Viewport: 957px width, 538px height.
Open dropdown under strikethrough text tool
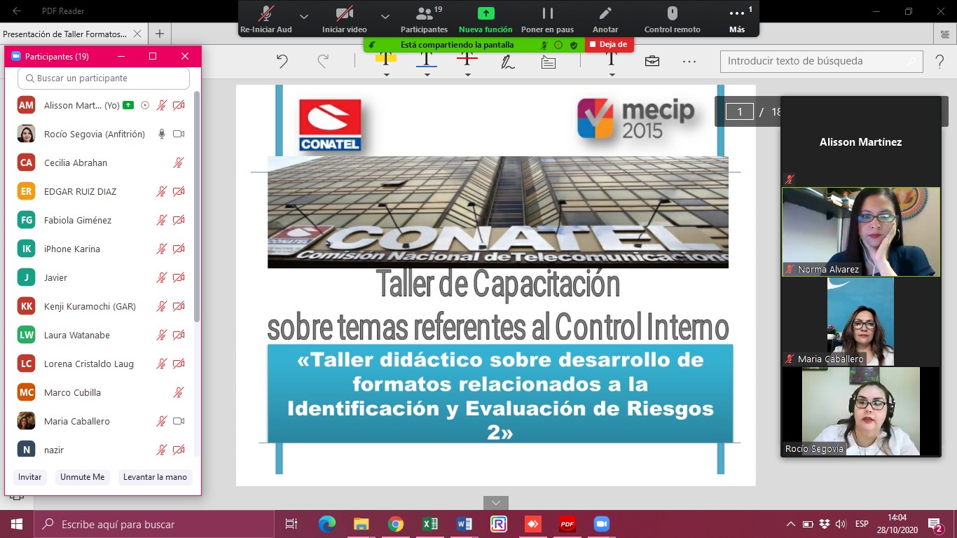point(467,74)
